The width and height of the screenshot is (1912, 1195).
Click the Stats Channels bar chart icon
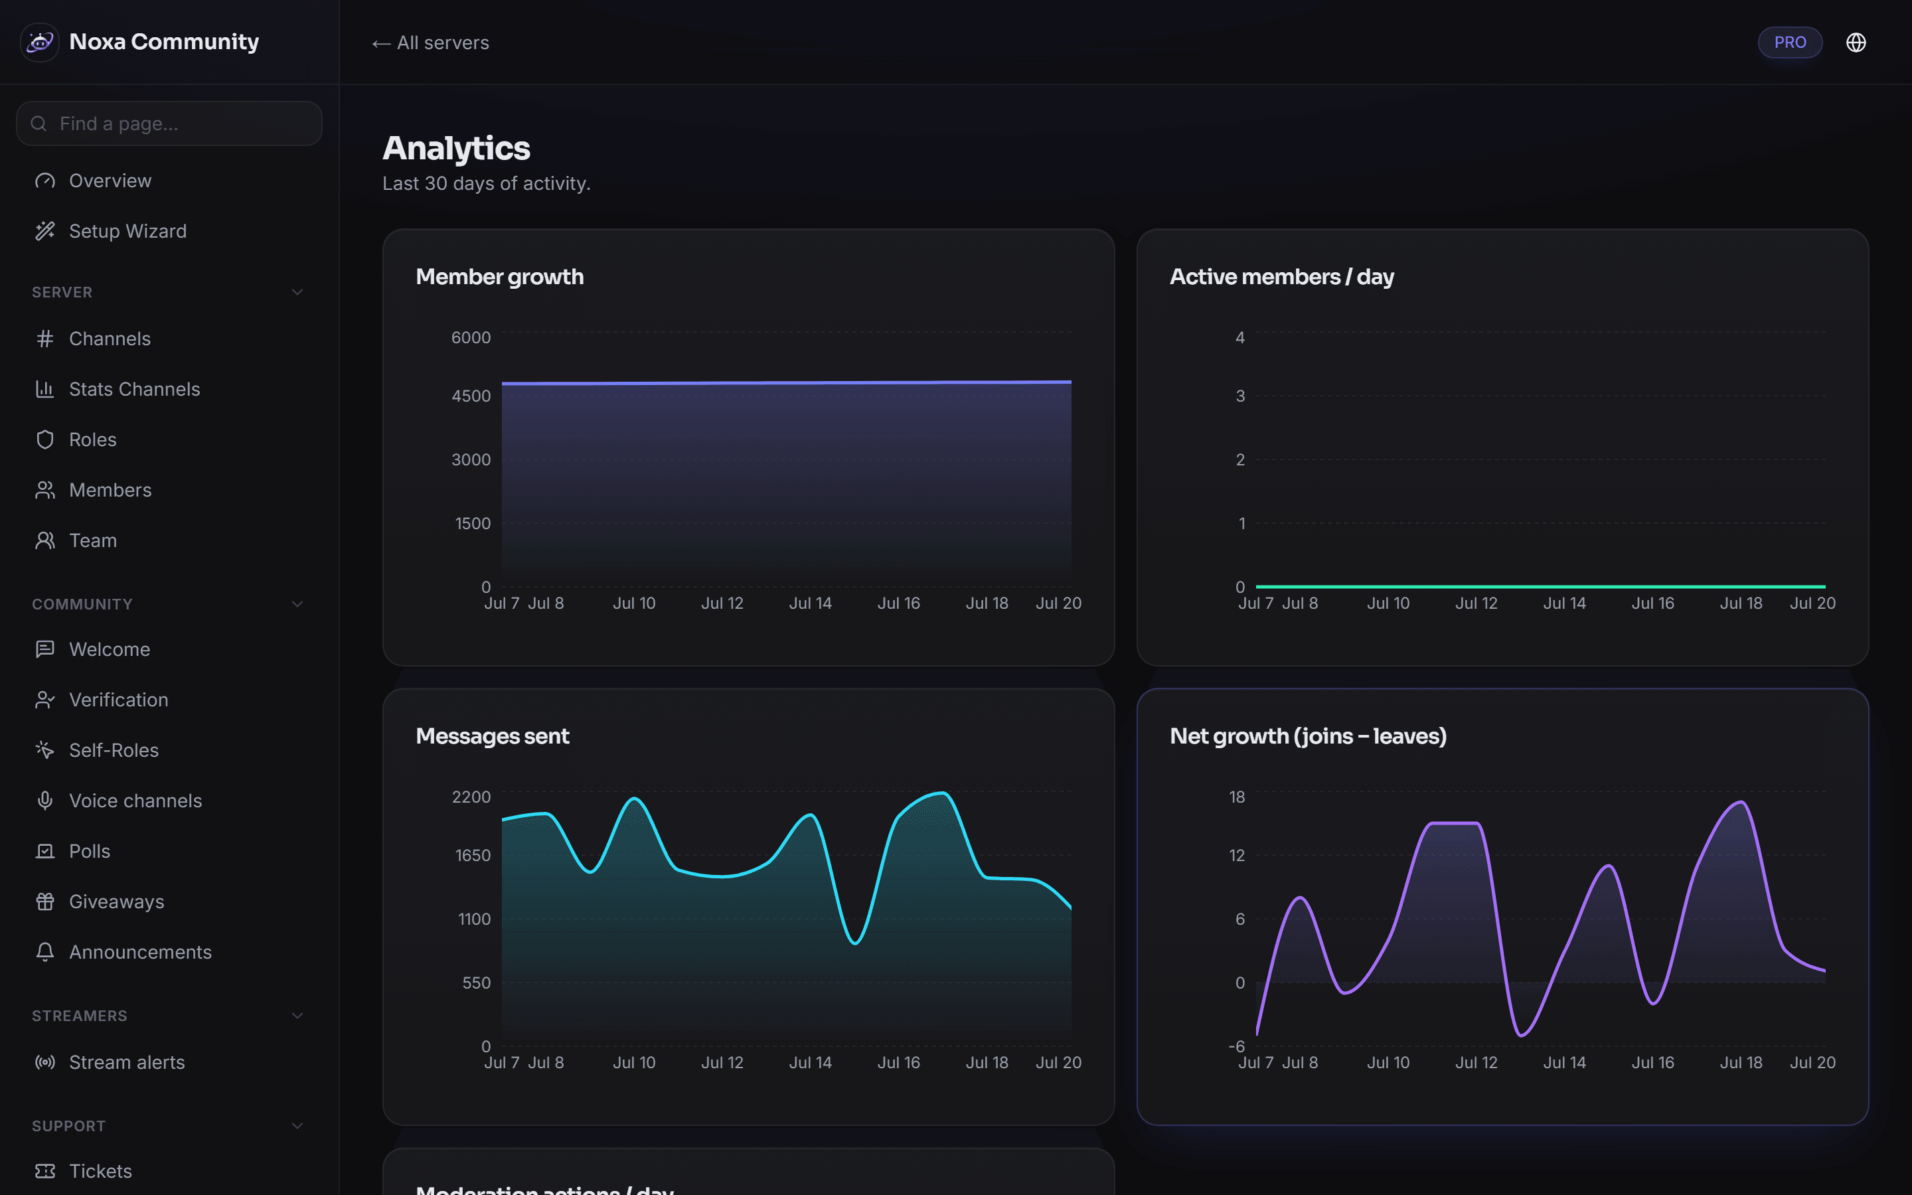point(45,390)
